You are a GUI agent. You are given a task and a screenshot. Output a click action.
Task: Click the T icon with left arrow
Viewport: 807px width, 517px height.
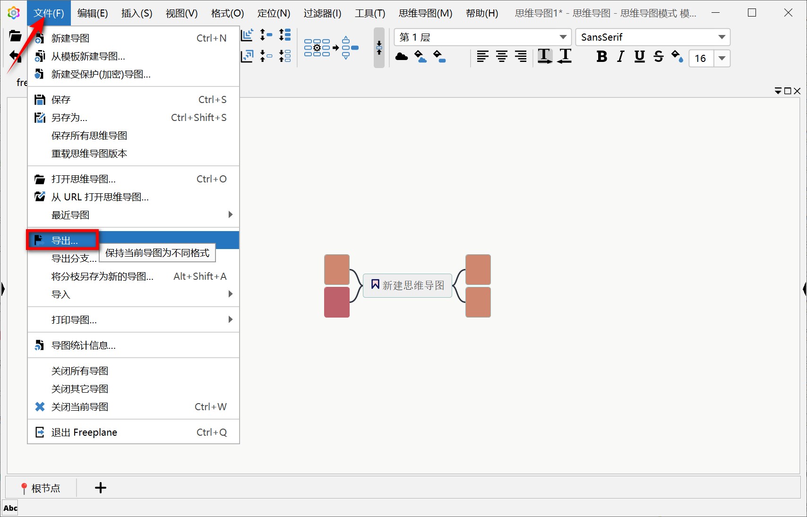click(565, 57)
